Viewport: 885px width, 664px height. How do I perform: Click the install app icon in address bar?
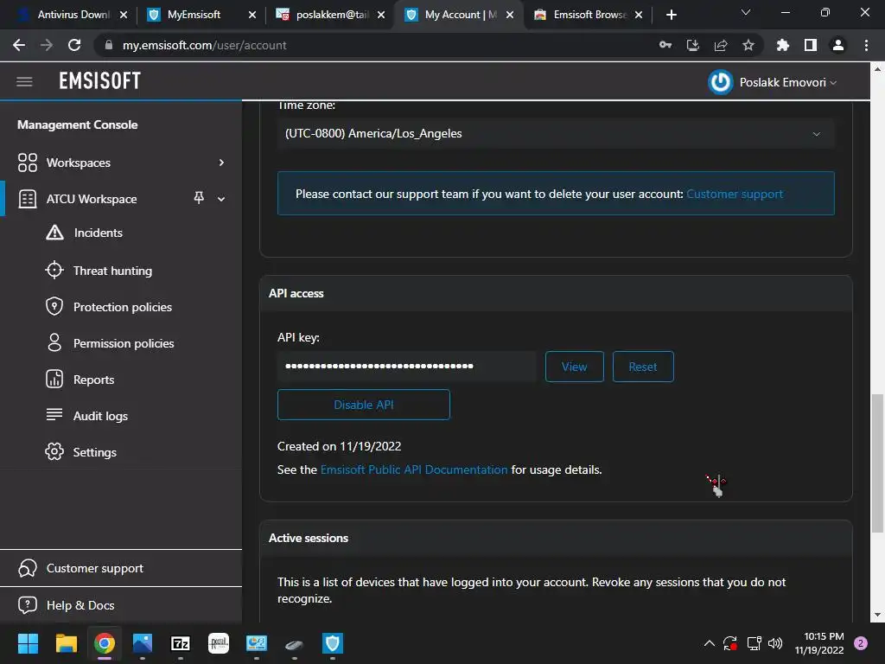(693, 45)
